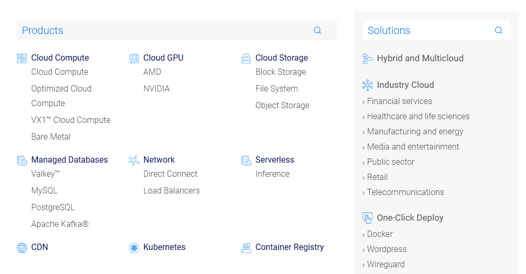Open File System
This screenshot has width=526, height=274.
tap(277, 89)
